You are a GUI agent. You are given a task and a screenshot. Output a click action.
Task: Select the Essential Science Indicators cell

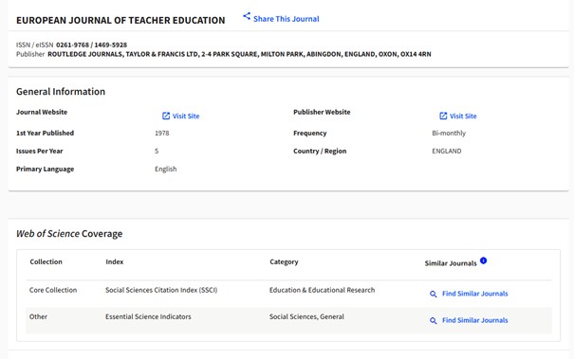pyautogui.click(x=148, y=316)
